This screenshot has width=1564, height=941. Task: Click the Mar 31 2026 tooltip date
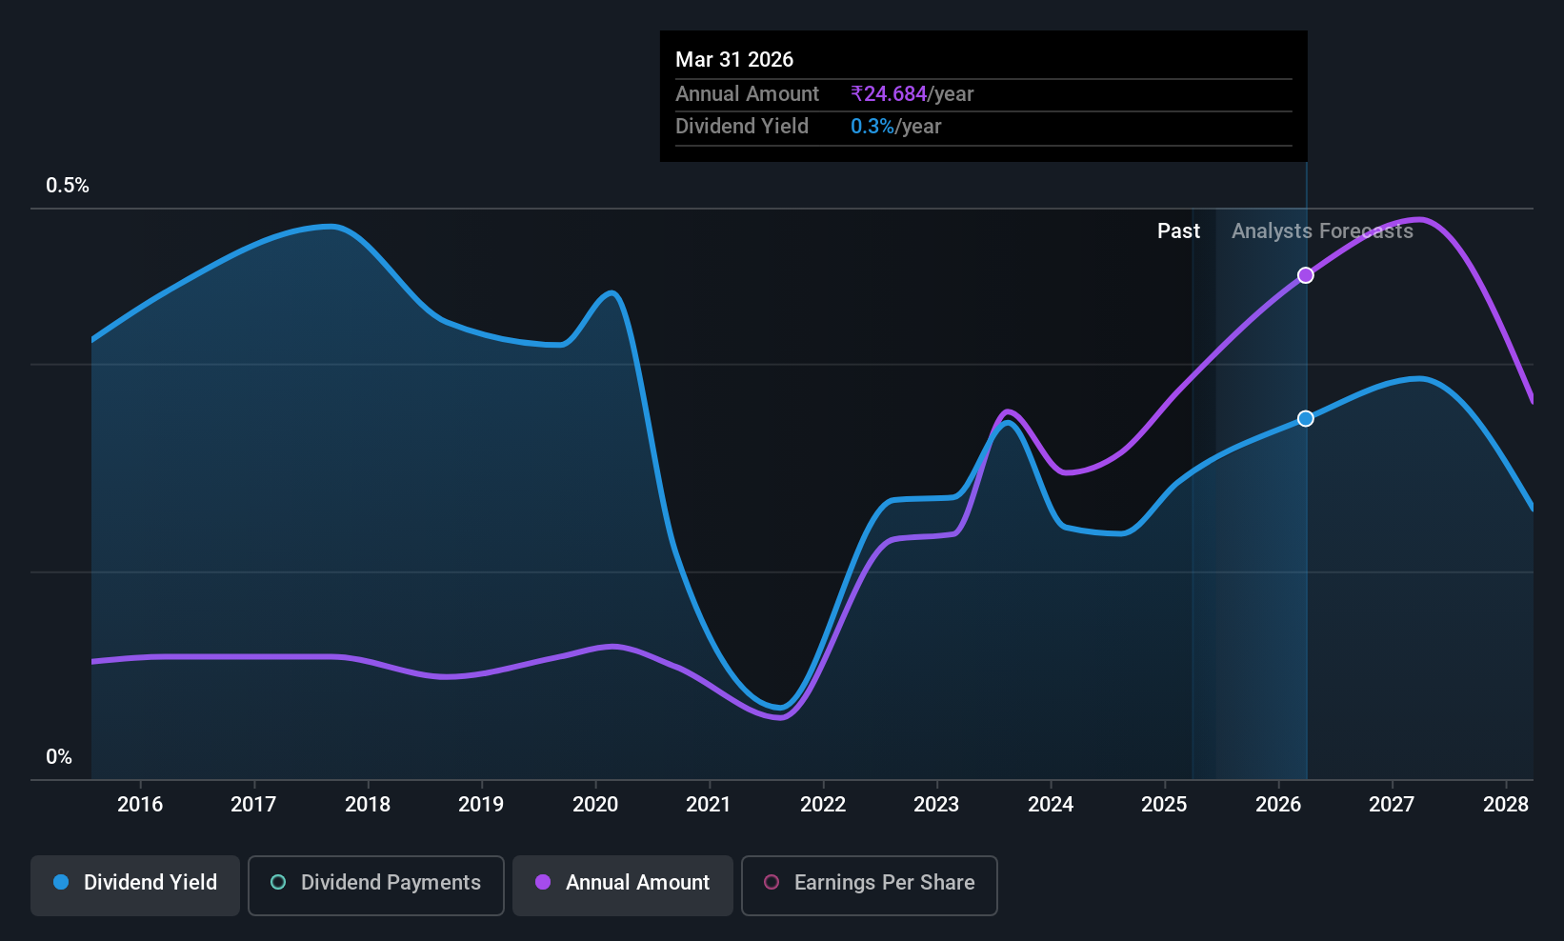(x=734, y=60)
